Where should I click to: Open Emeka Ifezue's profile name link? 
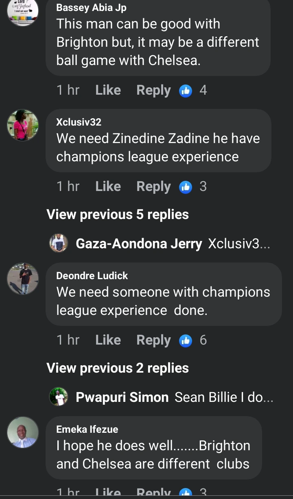tap(87, 429)
